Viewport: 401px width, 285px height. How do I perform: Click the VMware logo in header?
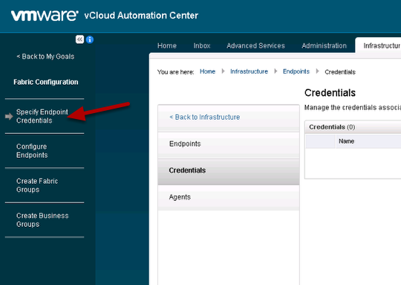(45, 16)
